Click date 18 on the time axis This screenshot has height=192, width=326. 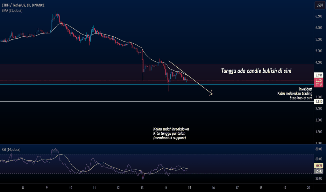261,188
